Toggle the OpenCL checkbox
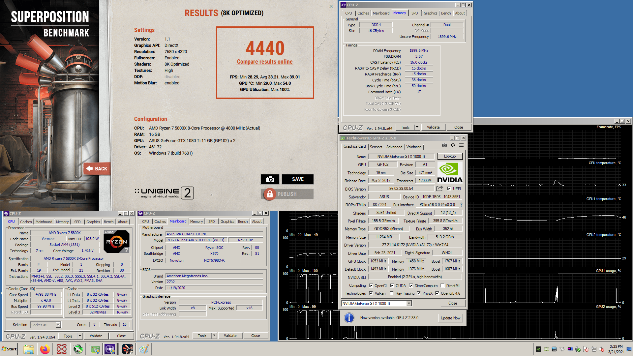Viewport: 633px width, 356px height. [371, 285]
